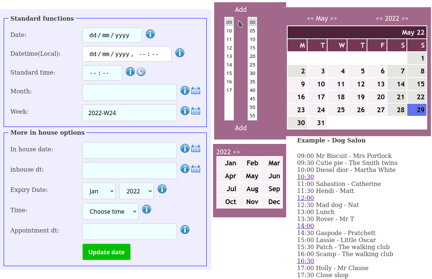Select day 12 in the May calendar

point(357,84)
